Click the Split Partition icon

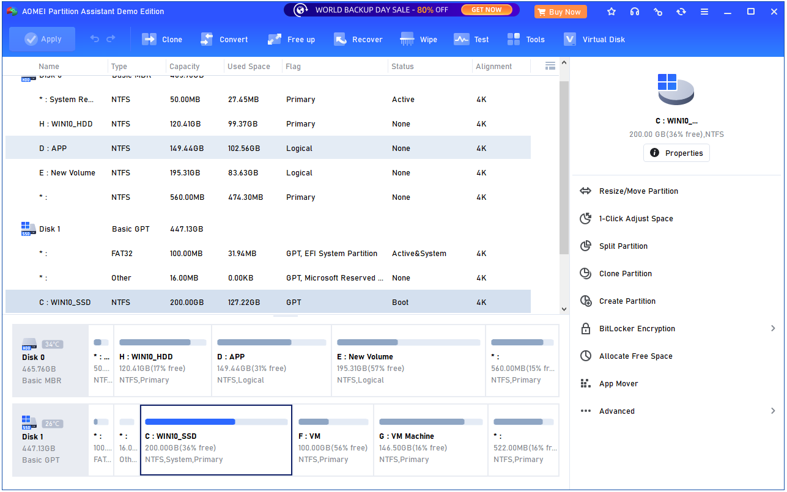point(586,246)
